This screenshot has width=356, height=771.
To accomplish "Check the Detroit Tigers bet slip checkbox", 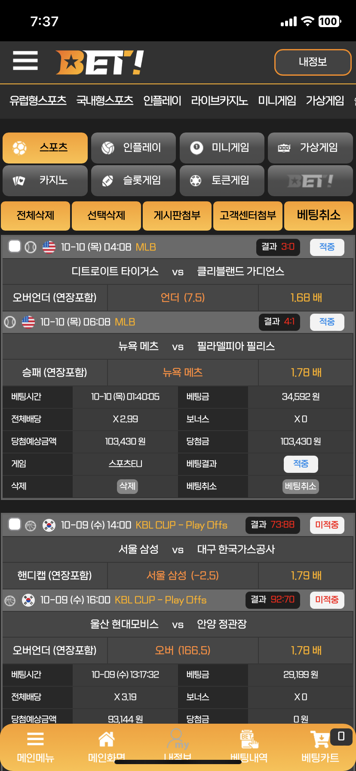I will [15, 247].
